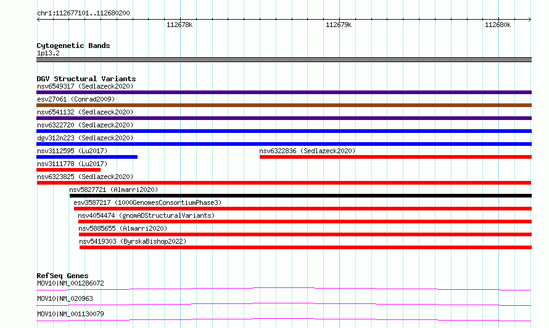The height and width of the screenshot is (328, 549).
Task: Select the magenta MOV10|NM_001130079 transcript line
Action: (284, 319)
